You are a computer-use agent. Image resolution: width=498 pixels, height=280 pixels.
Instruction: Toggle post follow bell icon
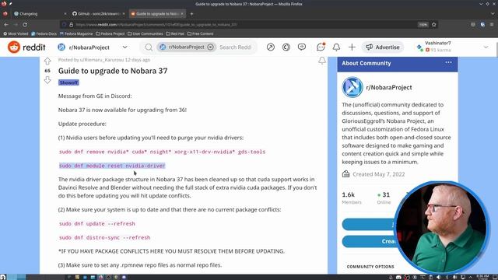[322, 61]
